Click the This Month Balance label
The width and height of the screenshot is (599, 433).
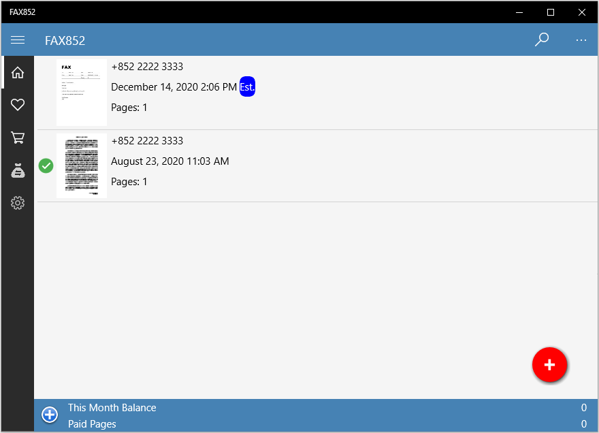click(x=112, y=408)
